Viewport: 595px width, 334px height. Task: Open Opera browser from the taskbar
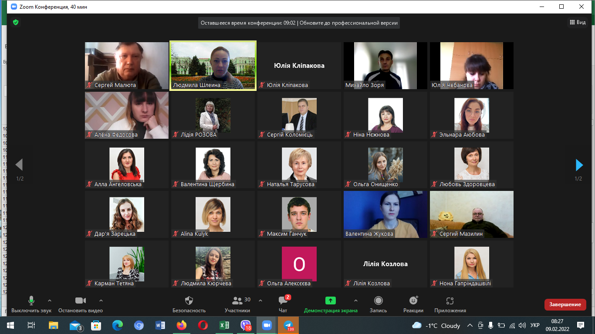[203, 325]
